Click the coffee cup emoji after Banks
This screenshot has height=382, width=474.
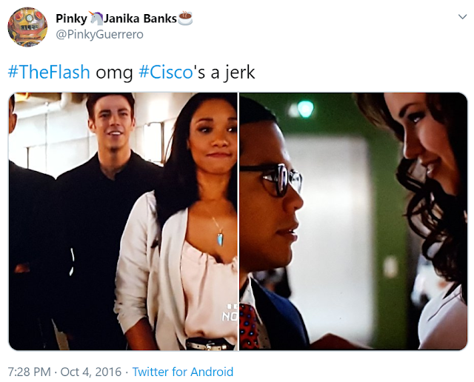click(185, 18)
